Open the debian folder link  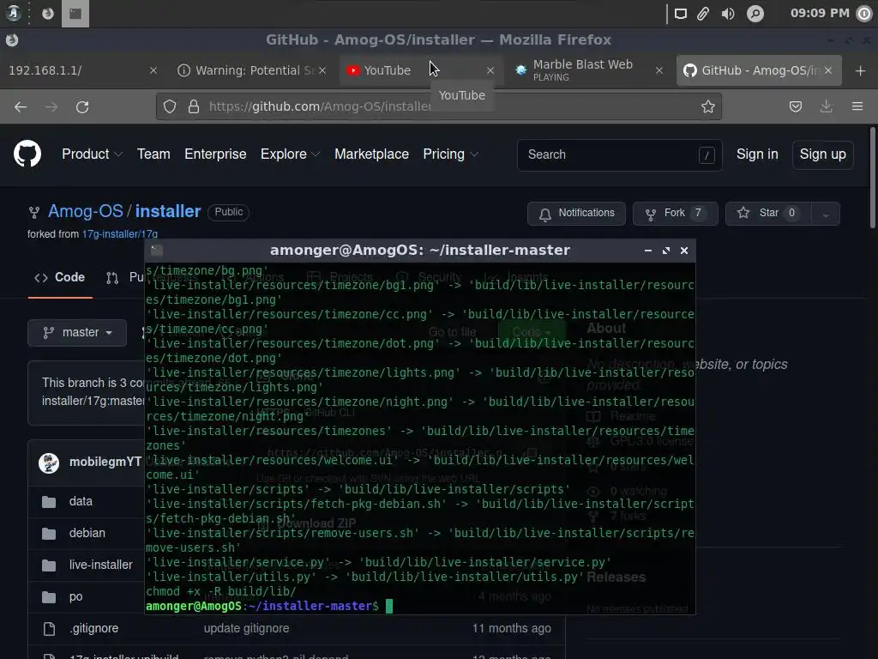click(87, 534)
